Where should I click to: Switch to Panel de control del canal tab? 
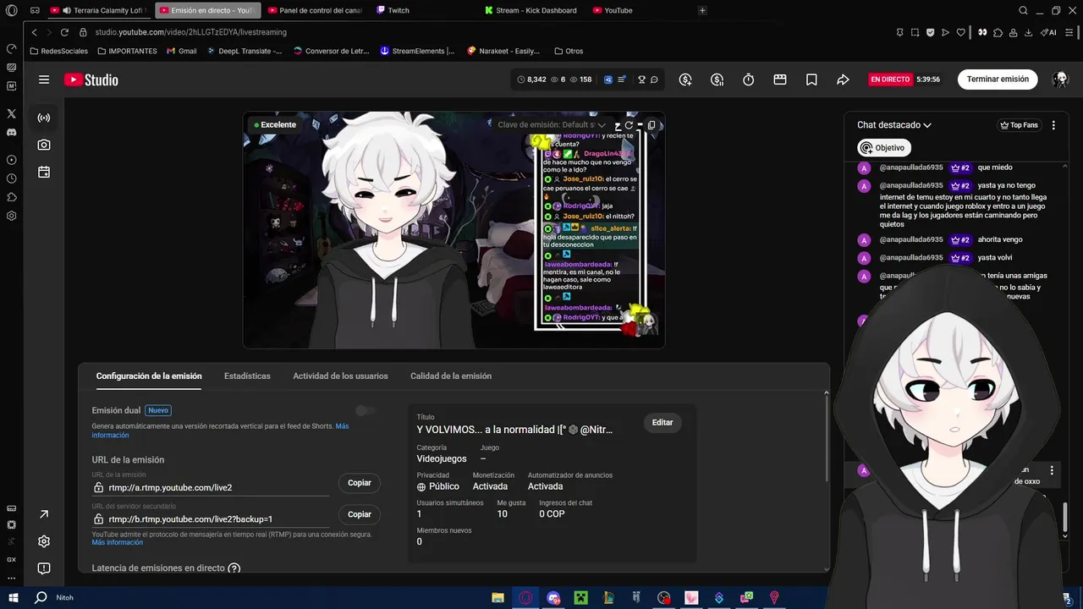coord(315,10)
